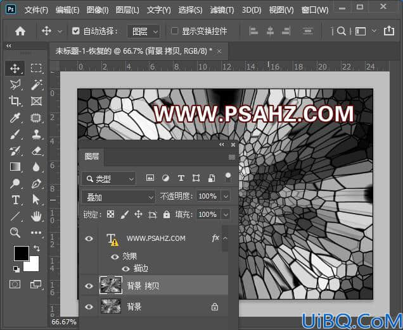The image size is (403, 330).
Task: Expand the 填充 fill arrow
Action: [x=226, y=214]
